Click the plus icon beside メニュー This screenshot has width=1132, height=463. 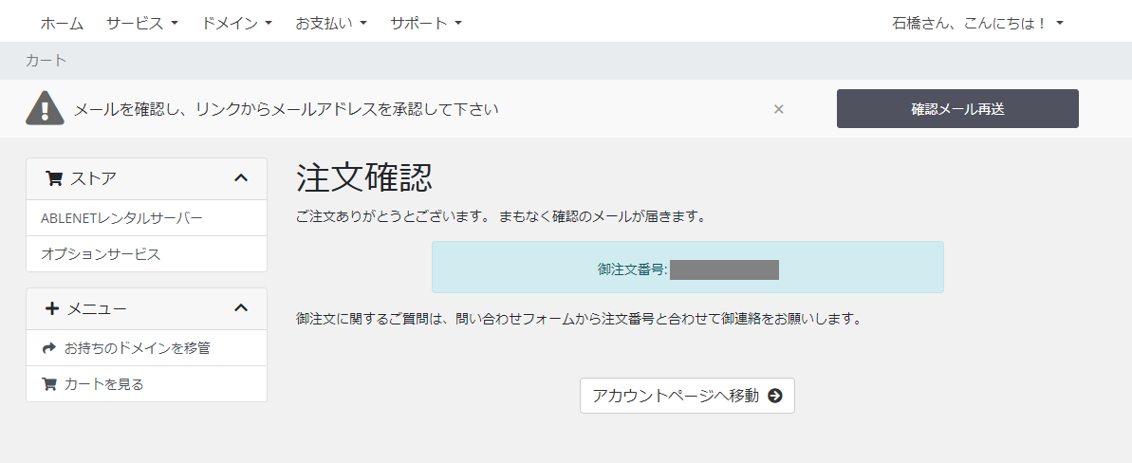click(52, 308)
